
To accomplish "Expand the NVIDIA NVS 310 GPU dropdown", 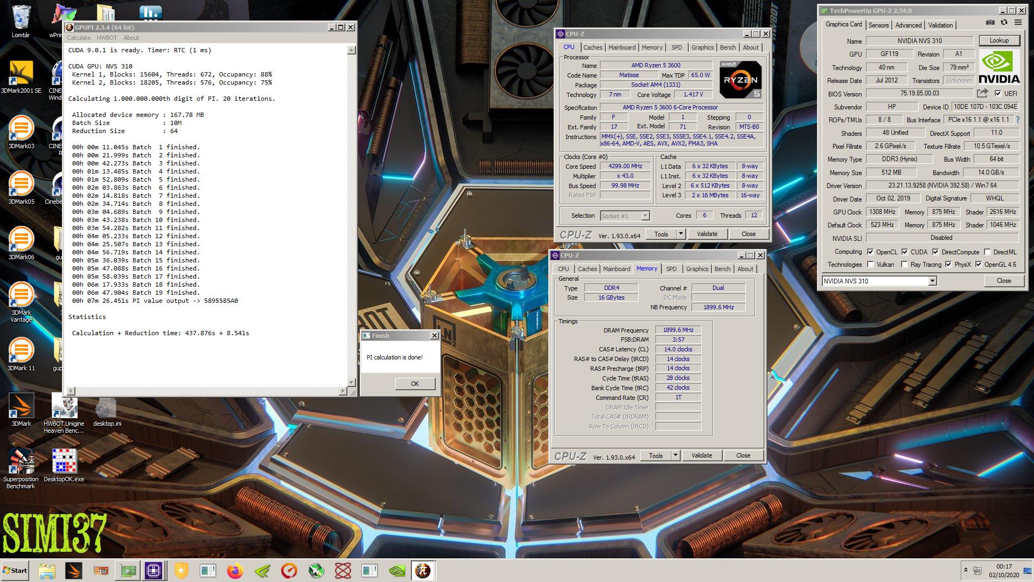I will (x=932, y=281).
